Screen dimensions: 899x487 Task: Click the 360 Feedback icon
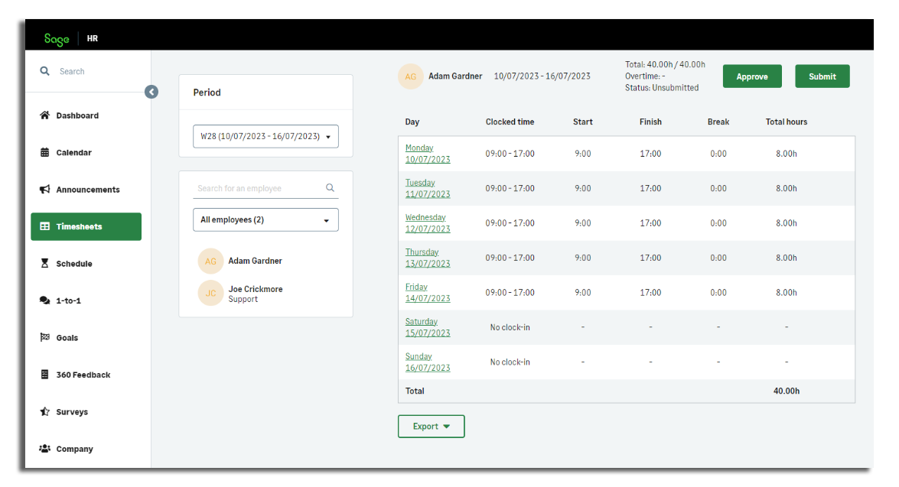click(x=44, y=375)
